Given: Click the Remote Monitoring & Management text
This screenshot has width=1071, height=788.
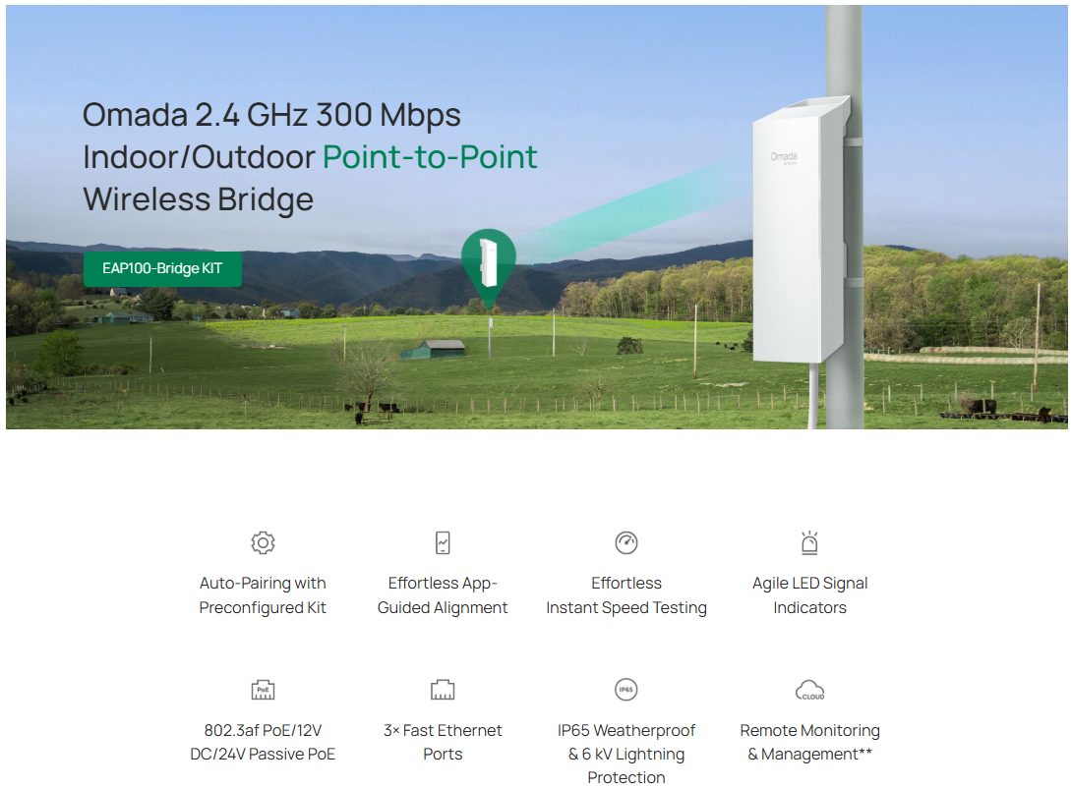Looking at the screenshot, I should coord(809,743).
